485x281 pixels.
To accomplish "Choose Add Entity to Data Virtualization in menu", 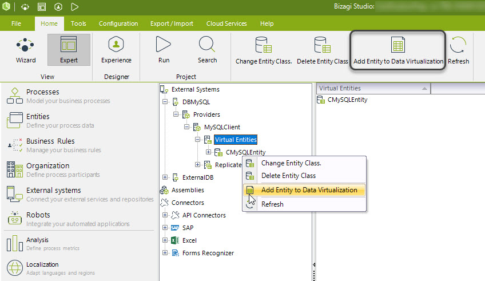I will [304, 190].
